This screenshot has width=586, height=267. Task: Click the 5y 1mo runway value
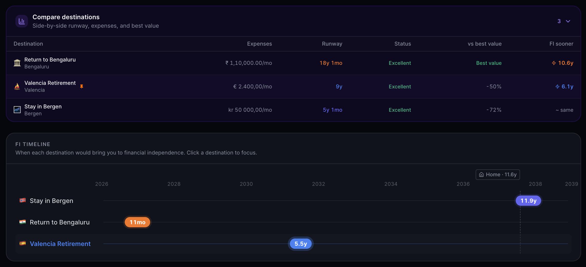coord(333,110)
